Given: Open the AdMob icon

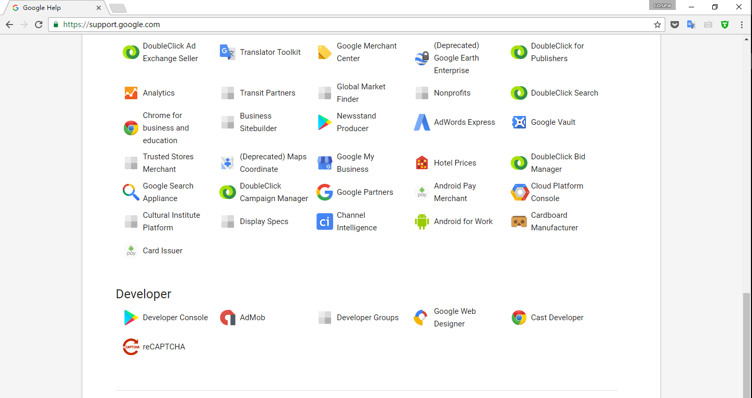Looking at the screenshot, I should [x=228, y=318].
